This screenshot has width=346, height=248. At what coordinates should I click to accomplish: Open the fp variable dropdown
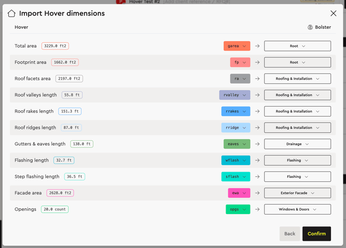(x=240, y=62)
